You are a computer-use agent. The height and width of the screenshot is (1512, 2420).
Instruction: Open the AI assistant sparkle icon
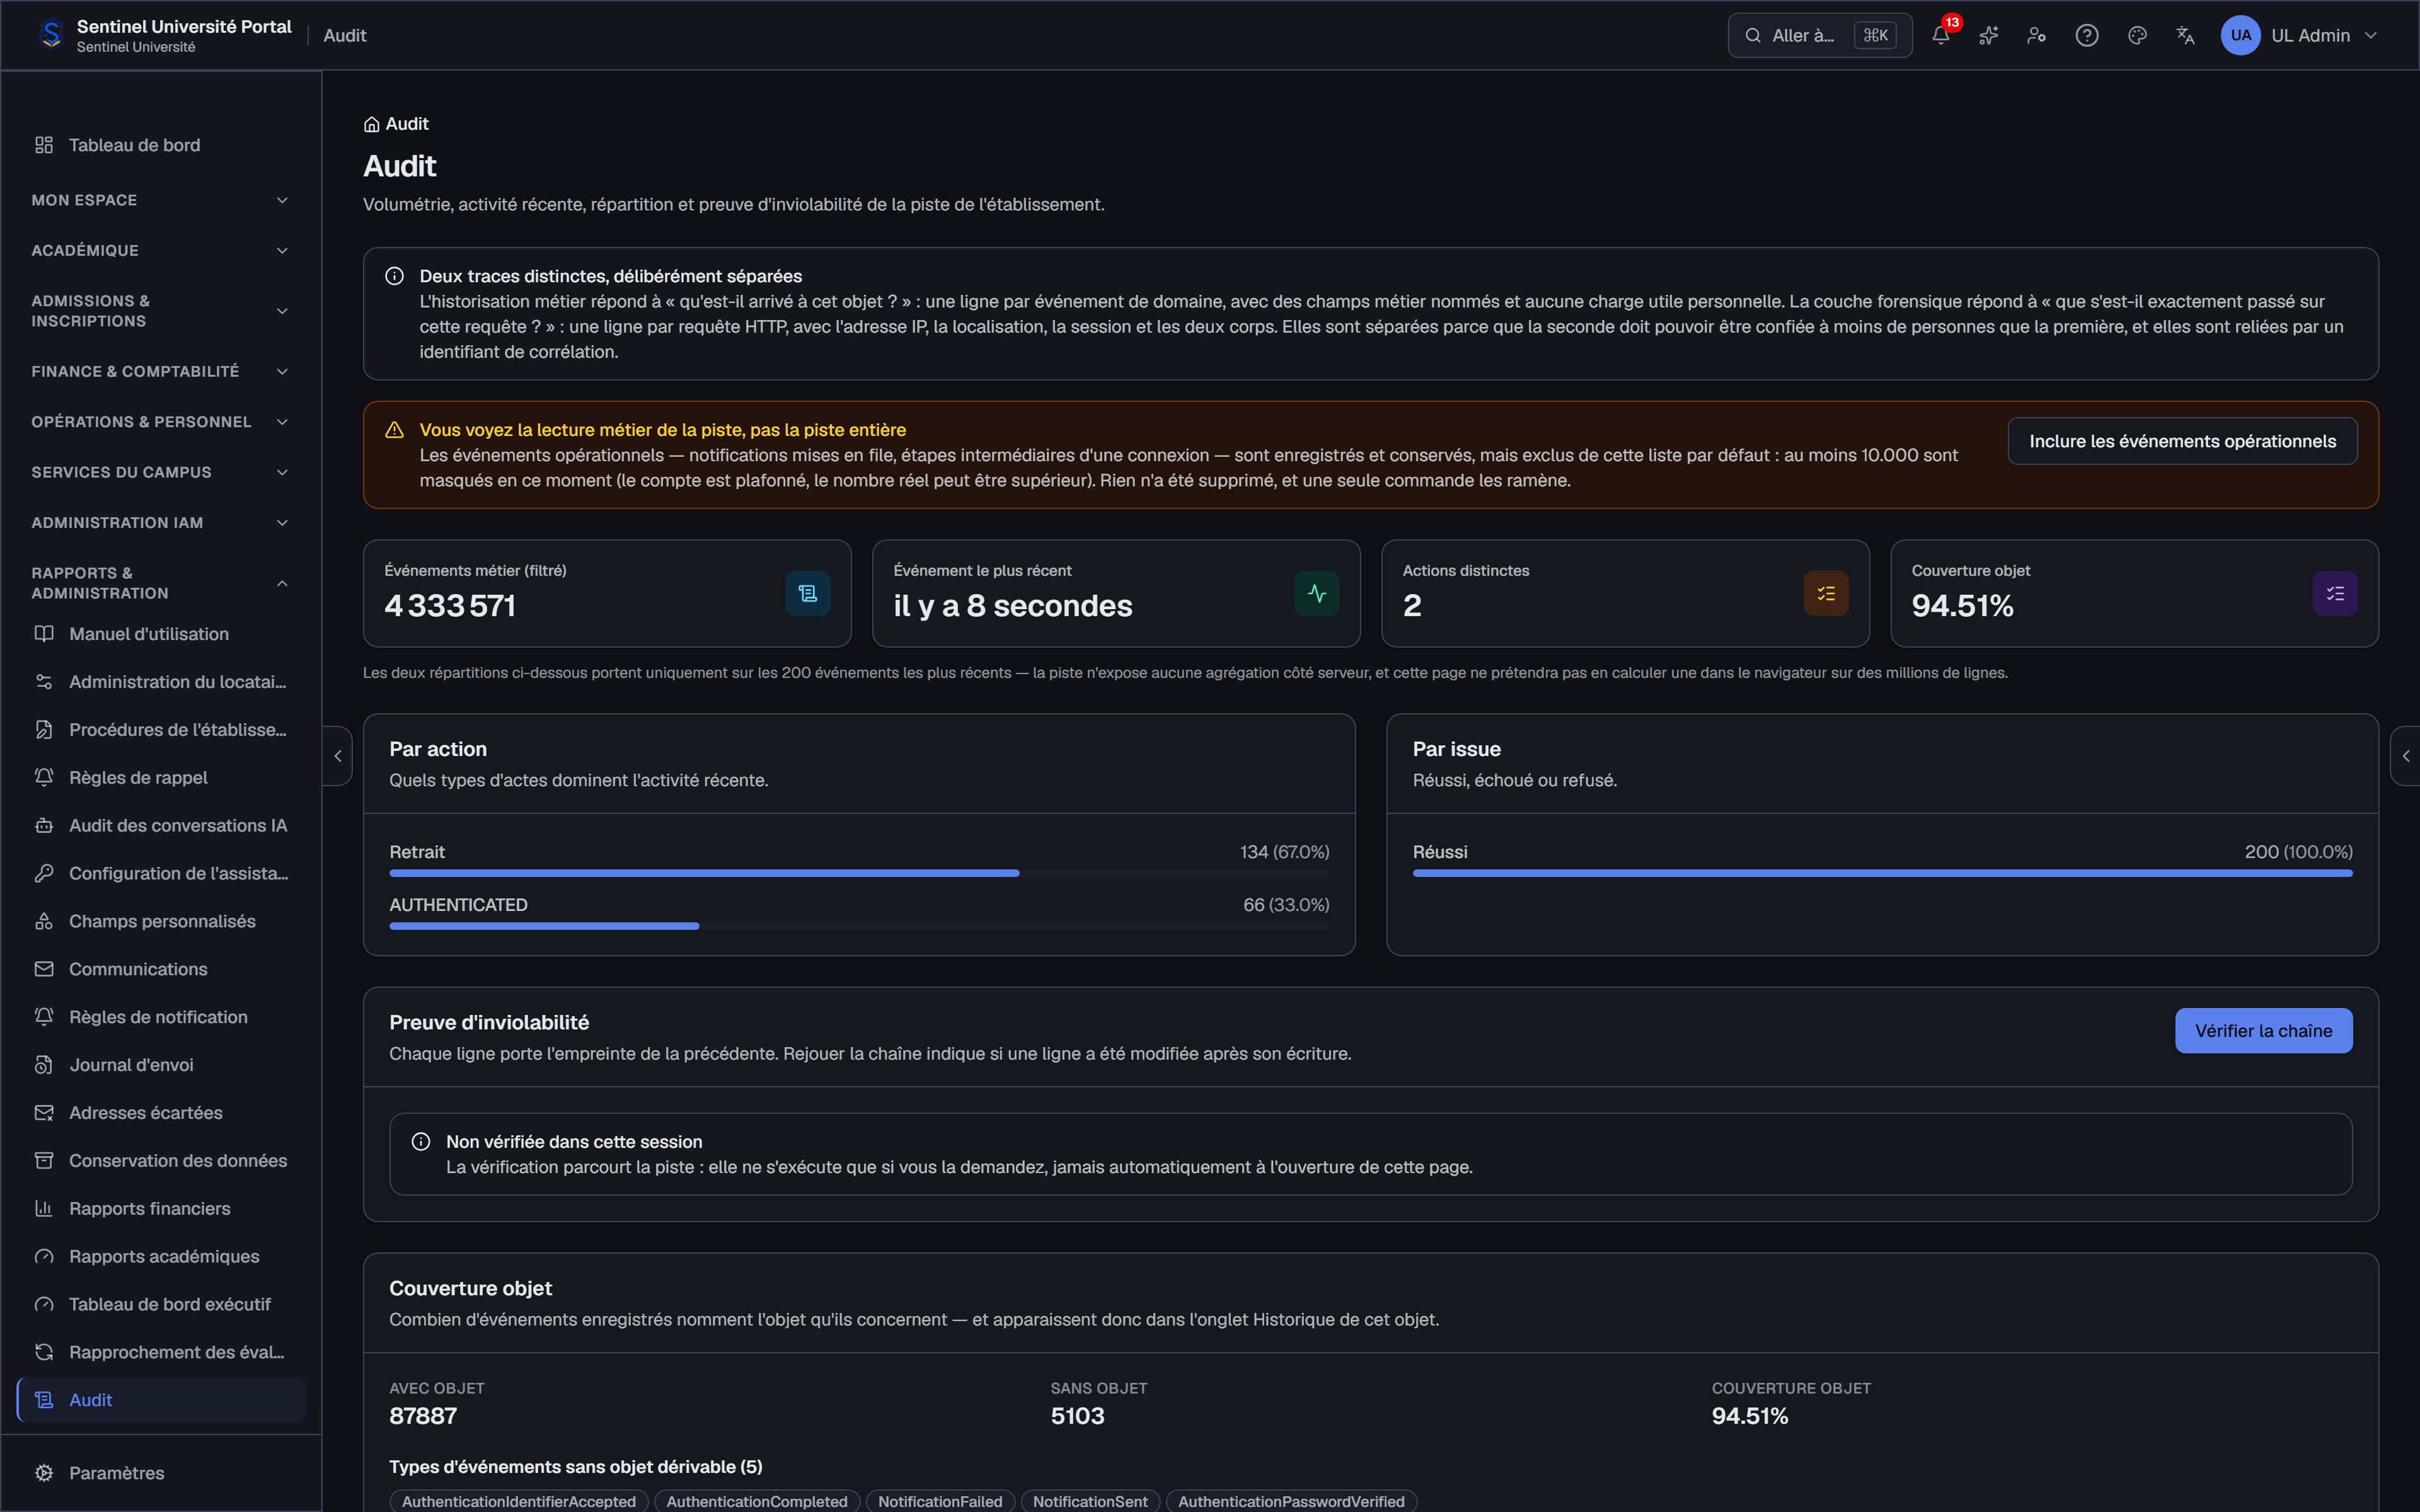click(x=1989, y=35)
